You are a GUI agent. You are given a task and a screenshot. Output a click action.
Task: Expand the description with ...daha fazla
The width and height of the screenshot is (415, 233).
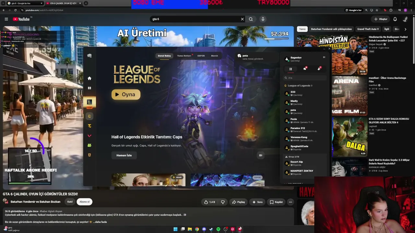click(100, 222)
